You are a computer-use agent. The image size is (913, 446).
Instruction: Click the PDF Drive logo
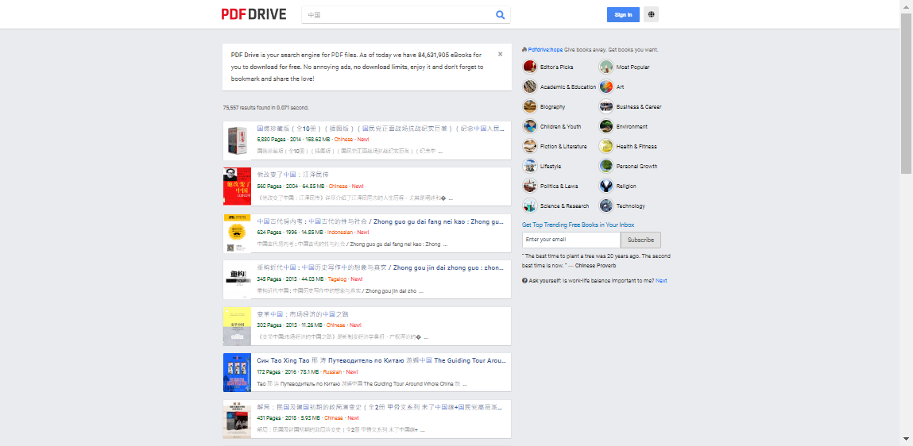click(253, 14)
